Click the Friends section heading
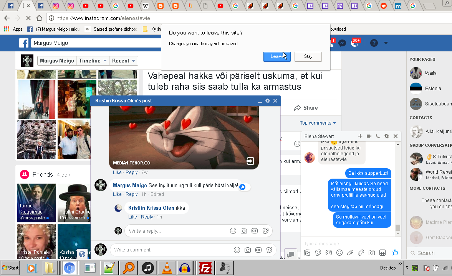 pos(43,175)
